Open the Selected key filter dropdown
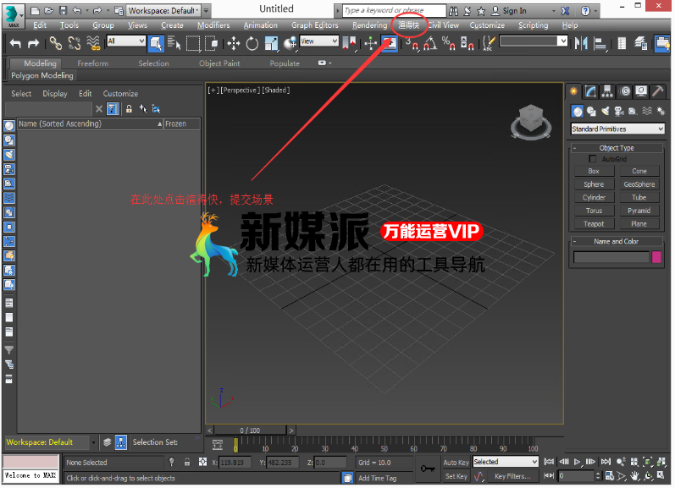The width and height of the screenshot is (675, 488). (506, 462)
